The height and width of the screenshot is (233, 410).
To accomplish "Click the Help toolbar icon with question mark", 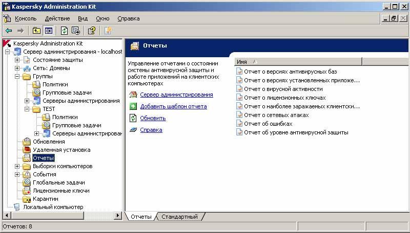I will tap(92, 31).
